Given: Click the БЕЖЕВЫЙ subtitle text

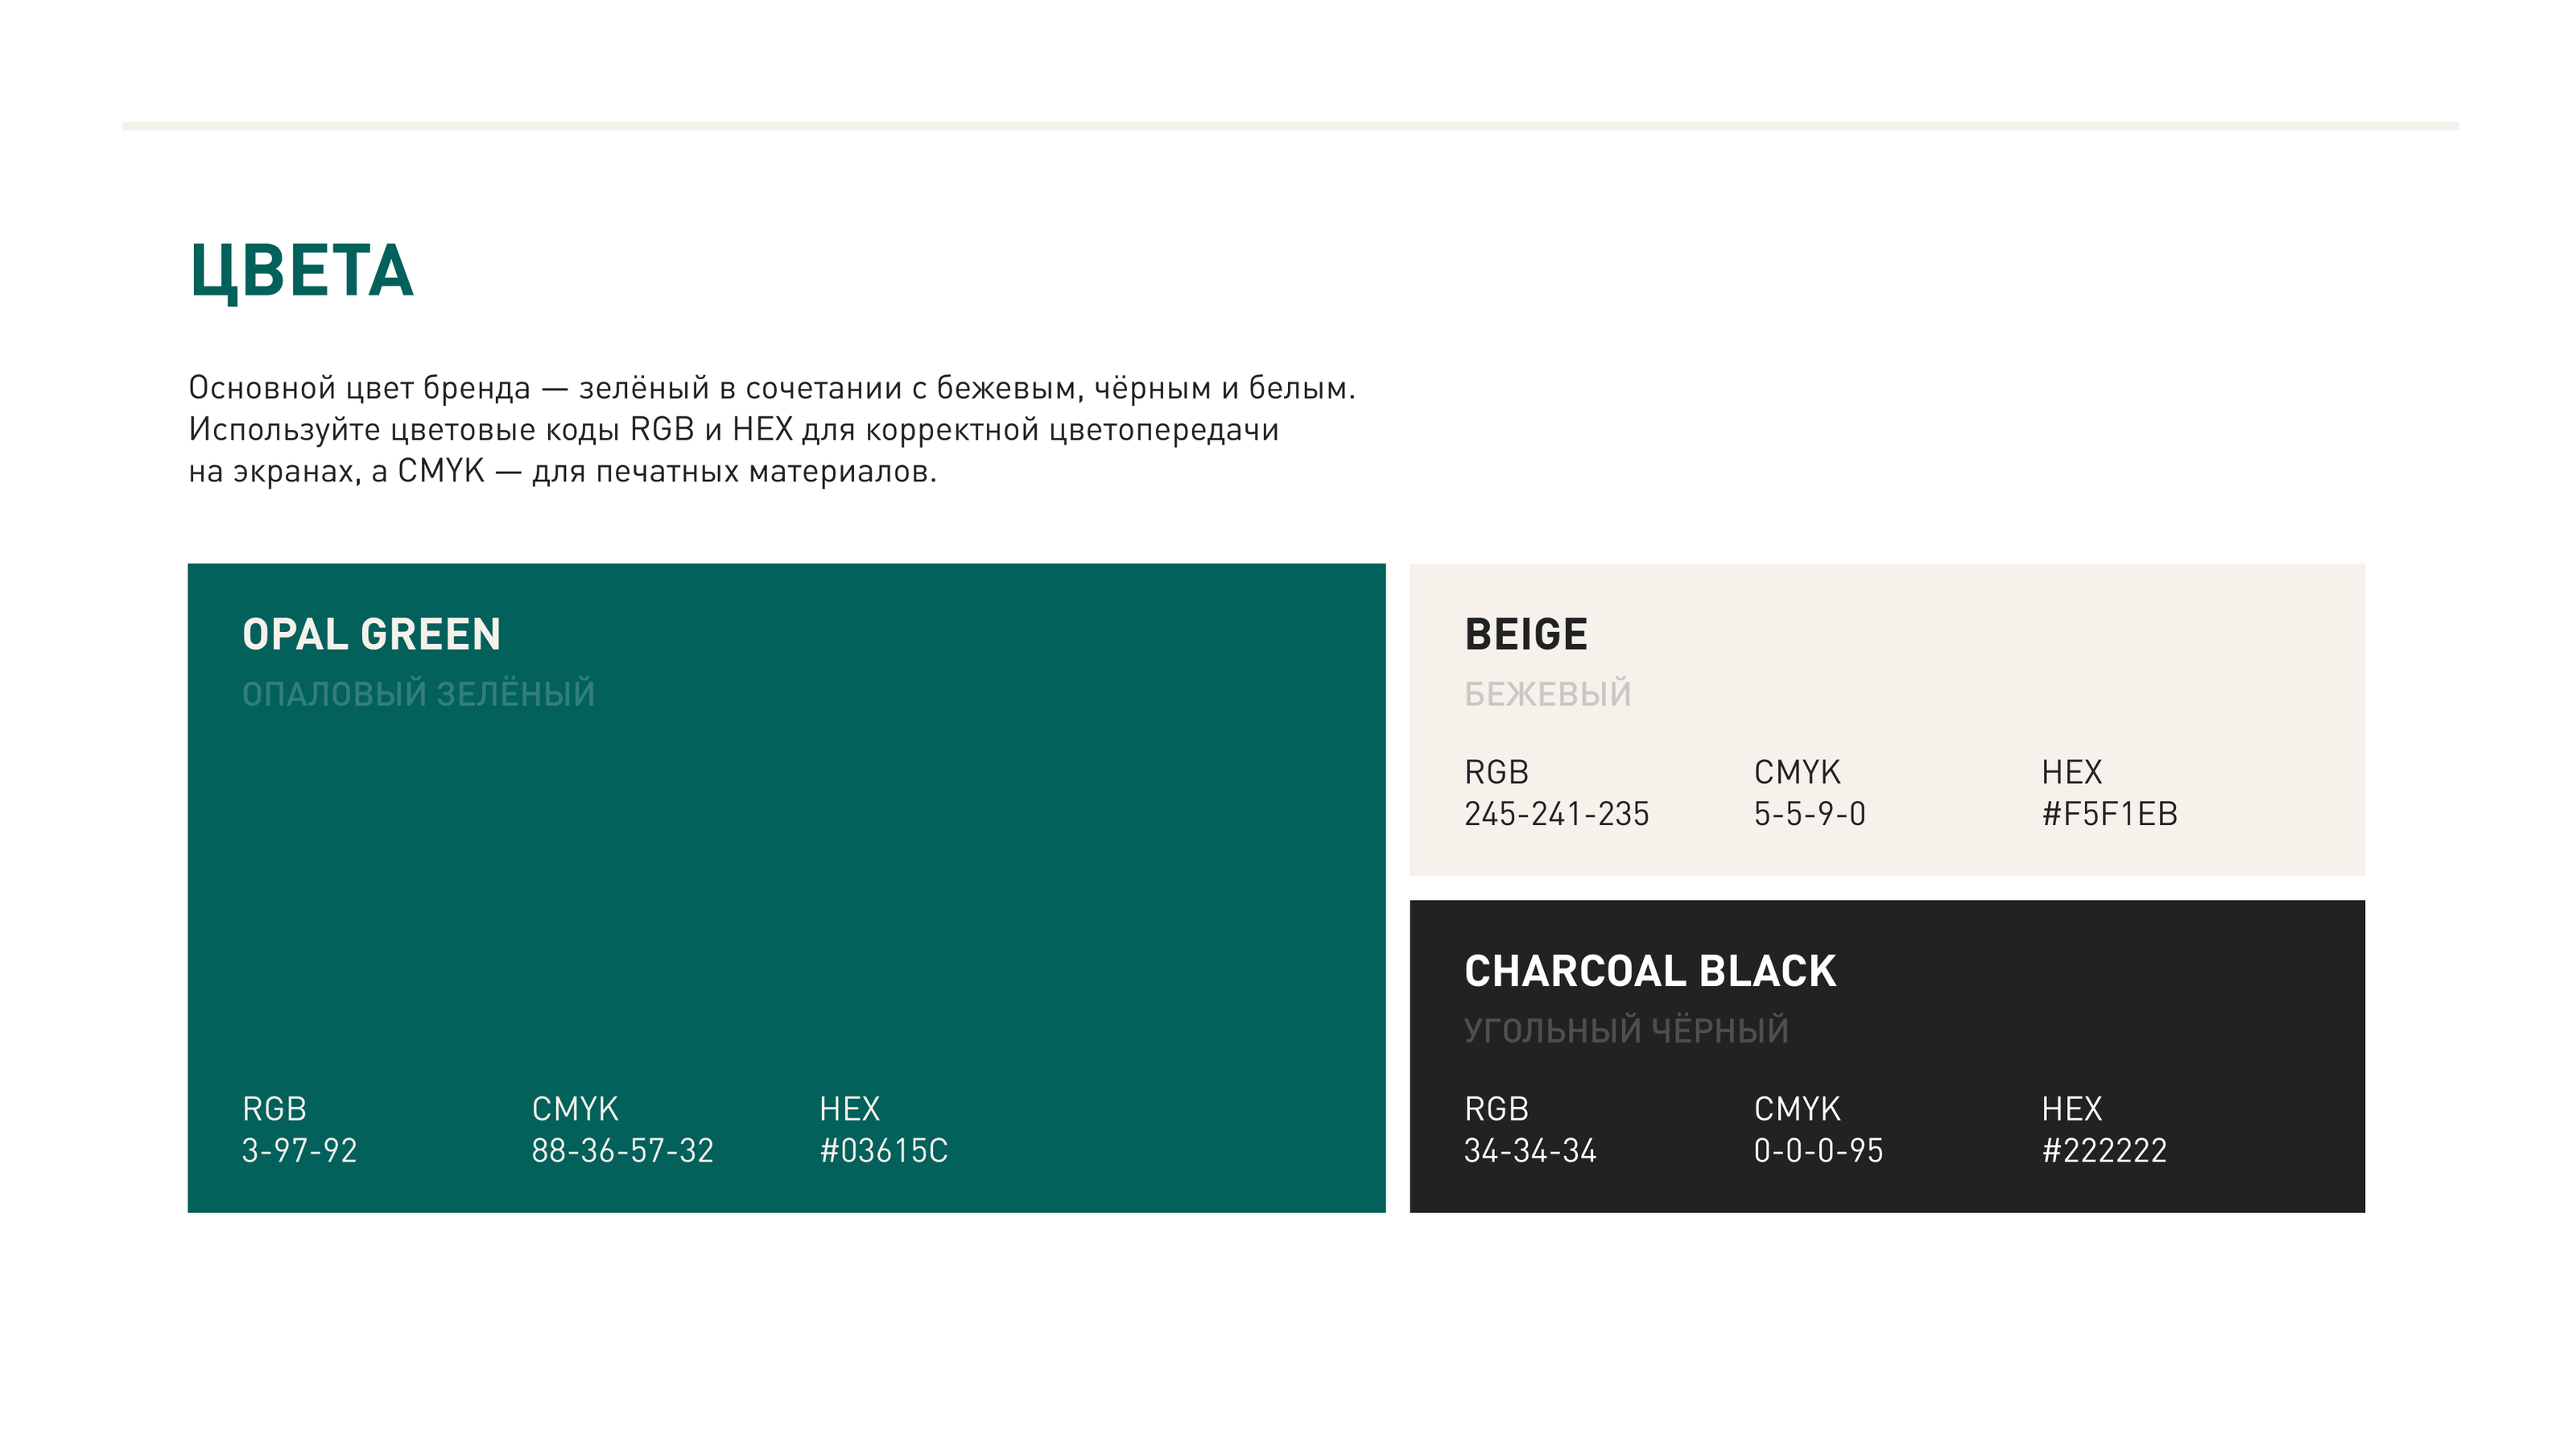Looking at the screenshot, I should pos(1547,694).
